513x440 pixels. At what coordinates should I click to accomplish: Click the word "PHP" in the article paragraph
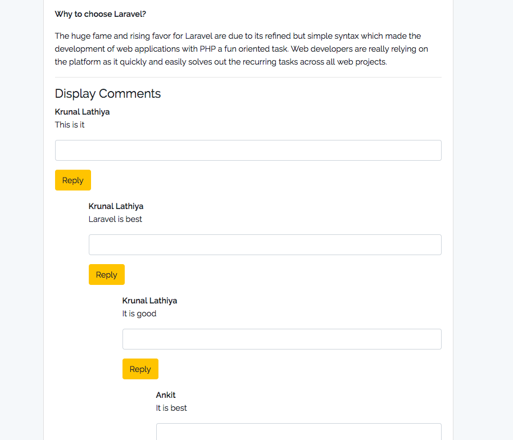(x=208, y=49)
